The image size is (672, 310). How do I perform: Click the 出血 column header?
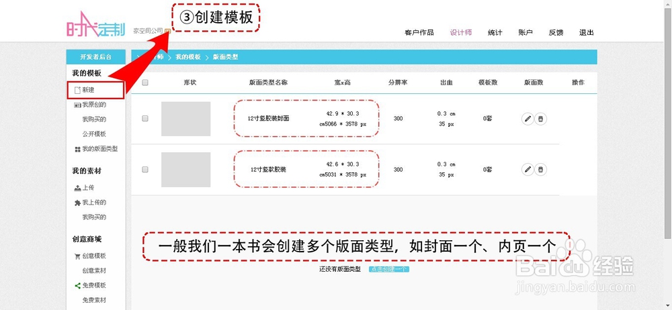pyautogui.click(x=447, y=83)
